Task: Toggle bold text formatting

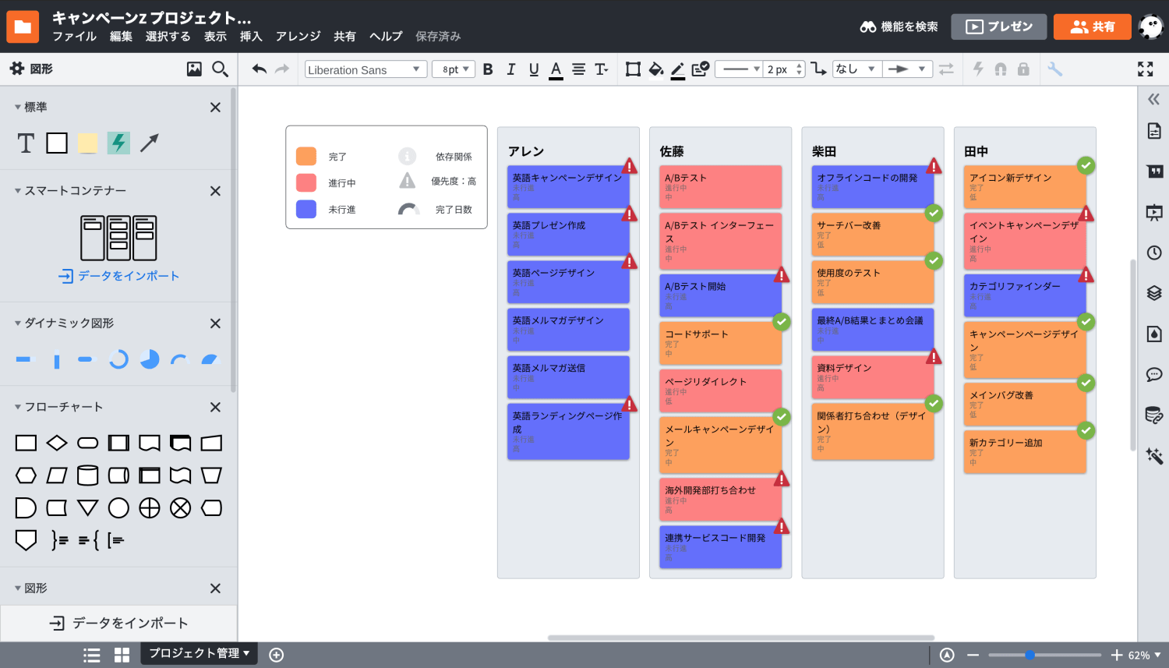Action: [x=488, y=69]
